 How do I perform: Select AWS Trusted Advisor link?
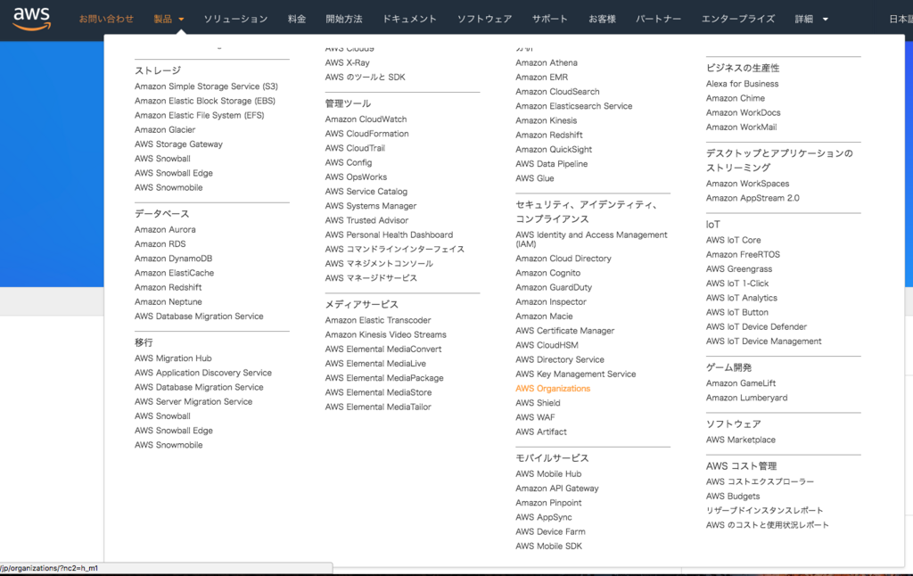(x=366, y=220)
